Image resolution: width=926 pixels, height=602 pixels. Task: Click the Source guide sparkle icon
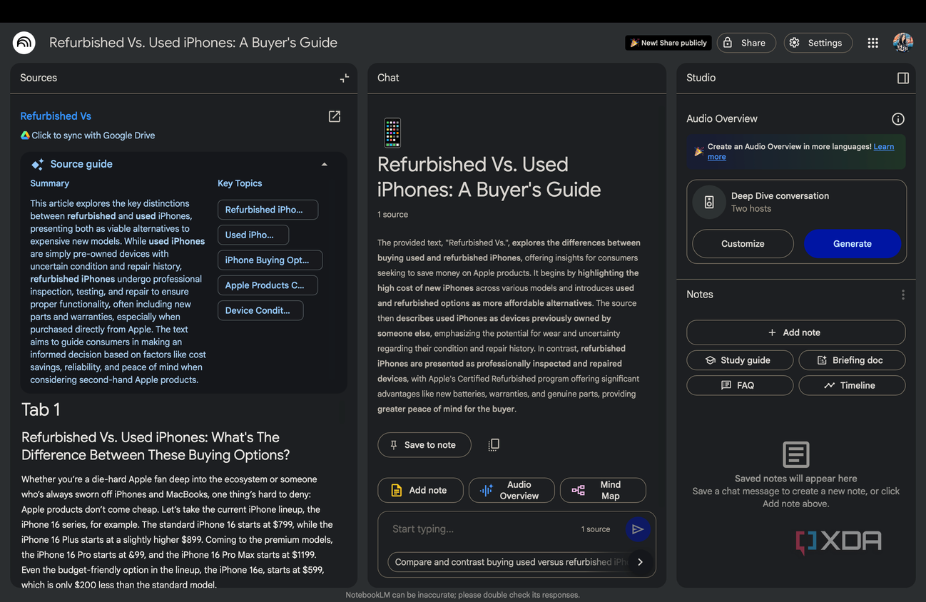[38, 164]
